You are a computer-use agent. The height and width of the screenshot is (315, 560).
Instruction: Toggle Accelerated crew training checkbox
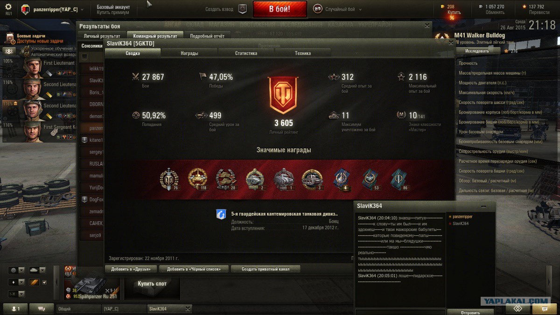(x=27, y=49)
